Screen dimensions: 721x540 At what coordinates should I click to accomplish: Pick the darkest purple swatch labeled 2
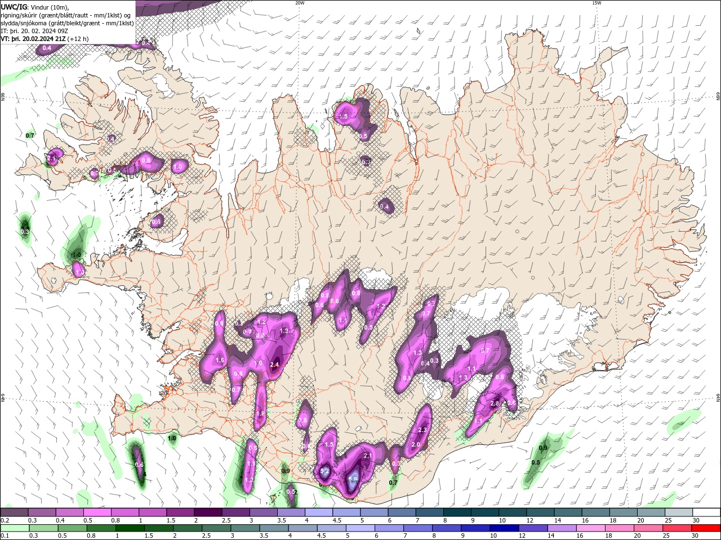(207, 512)
